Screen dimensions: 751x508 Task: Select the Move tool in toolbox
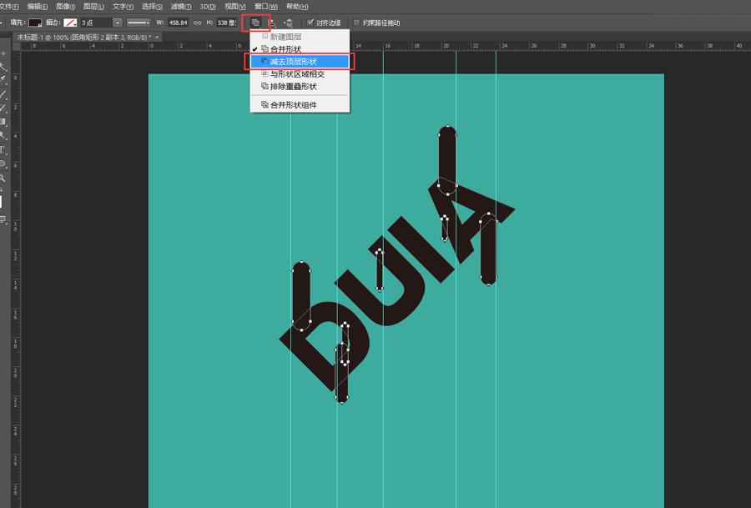(3, 53)
